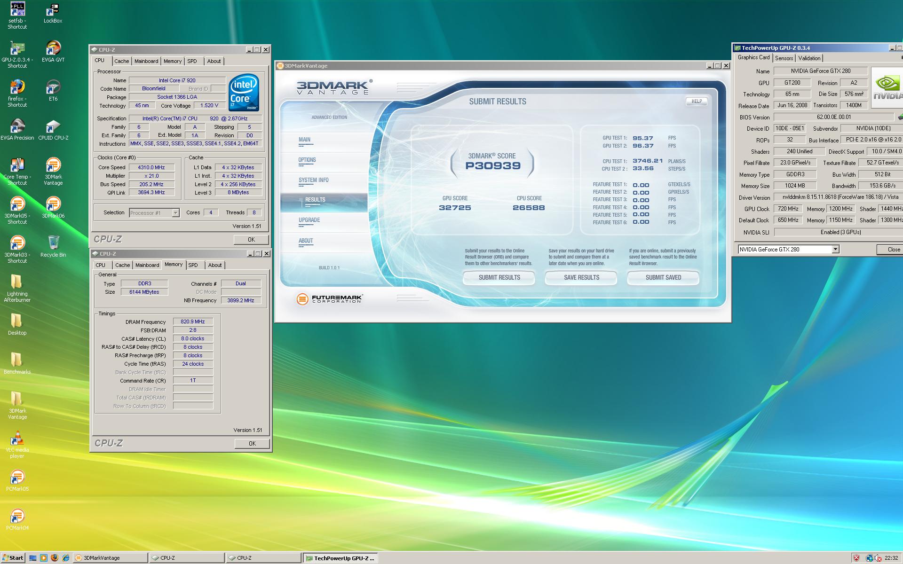Launch EVGA Precision desktop icon
This screenshot has height=564, width=903.
point(17,130)
